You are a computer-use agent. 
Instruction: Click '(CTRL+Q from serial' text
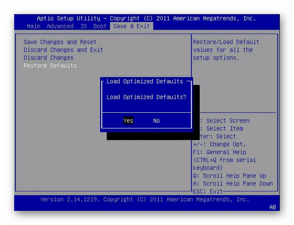coord(224,160)
